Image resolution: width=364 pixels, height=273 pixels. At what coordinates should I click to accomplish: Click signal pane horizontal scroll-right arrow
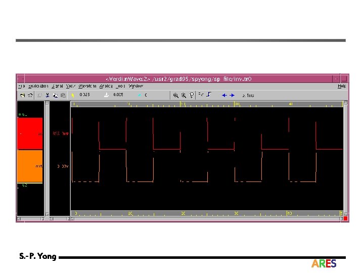pyautogui.click(x=42, y=219)
